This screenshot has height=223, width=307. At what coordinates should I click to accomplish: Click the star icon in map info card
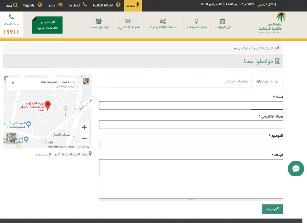(13, 82)
